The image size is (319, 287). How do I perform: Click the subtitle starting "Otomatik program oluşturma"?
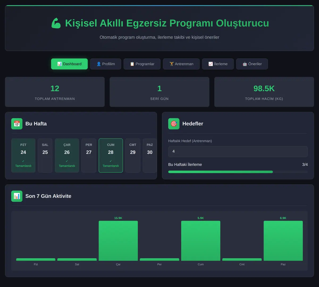[159, 37]
